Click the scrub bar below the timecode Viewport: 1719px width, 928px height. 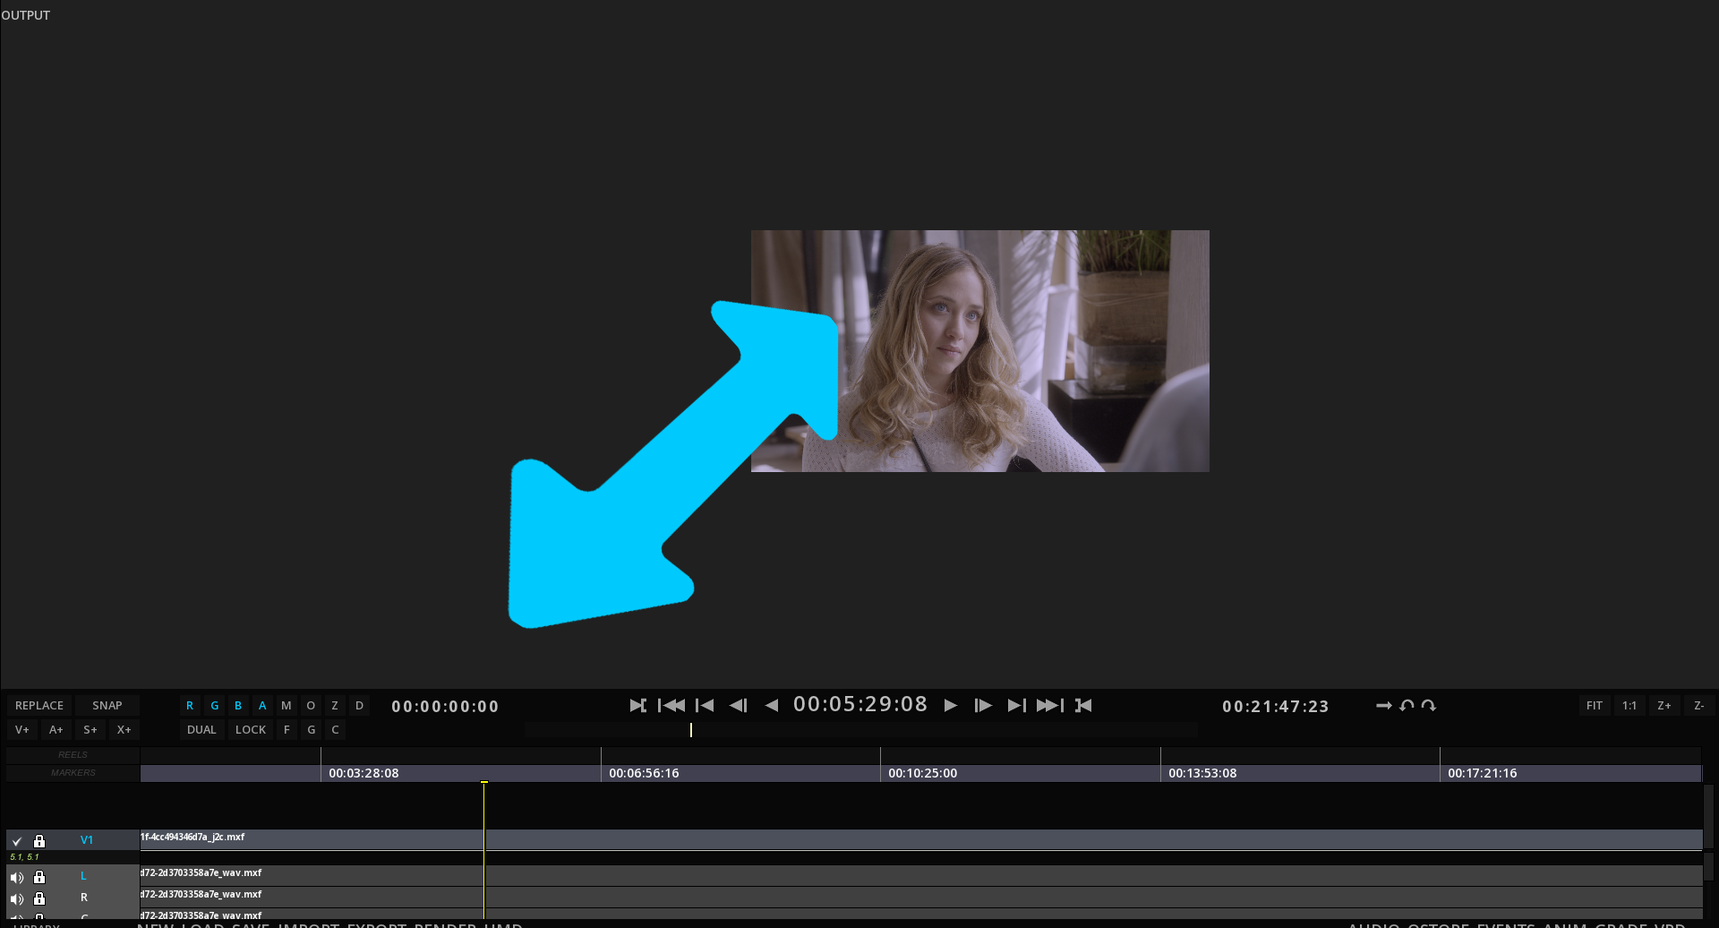coord(859,730)
